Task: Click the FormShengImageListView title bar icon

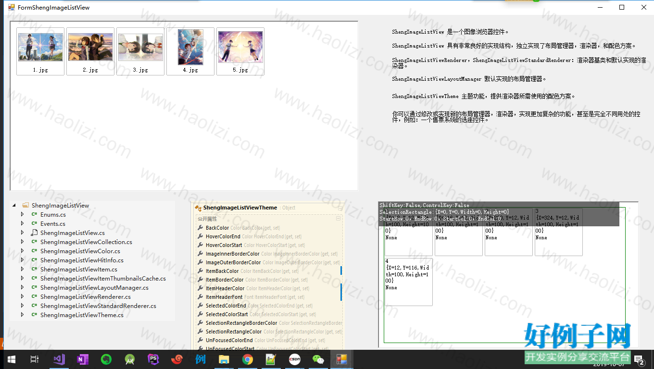Action: [11, 7]
